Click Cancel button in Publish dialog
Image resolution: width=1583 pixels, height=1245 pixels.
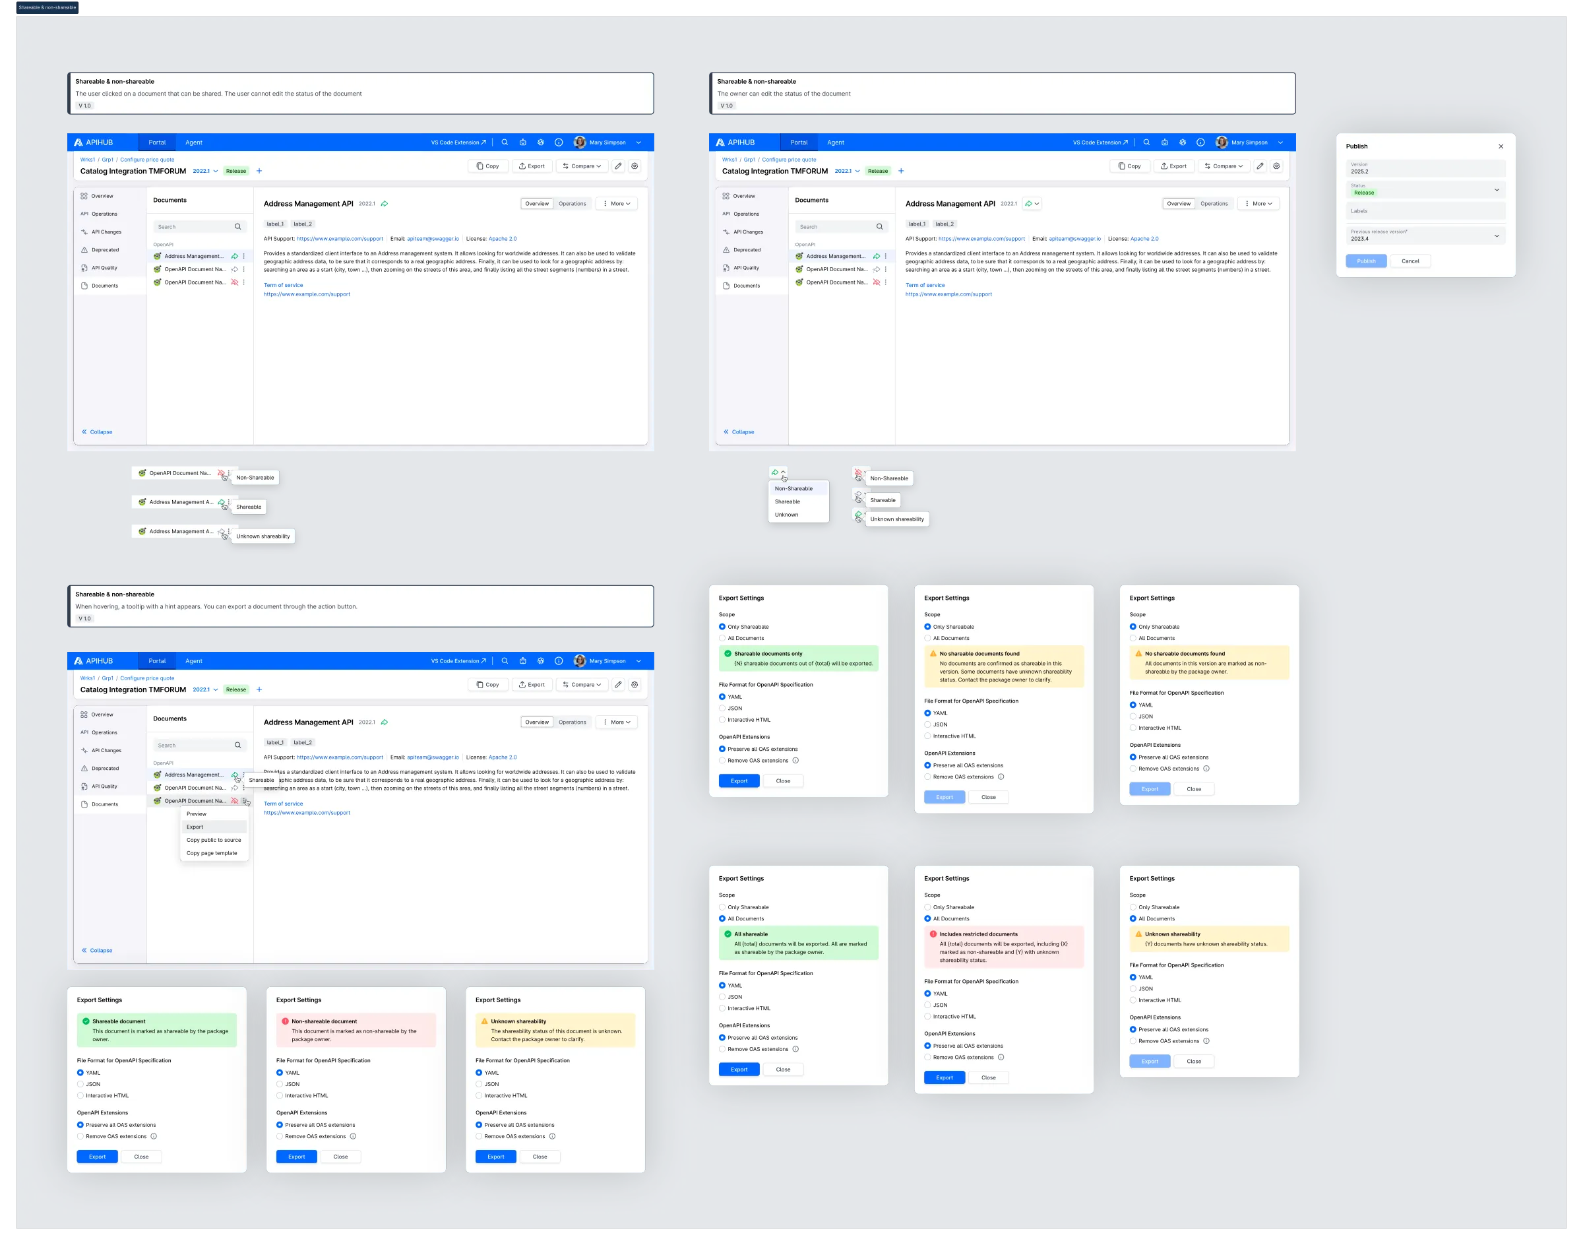pyautogui.click(x=1410, y=261)
